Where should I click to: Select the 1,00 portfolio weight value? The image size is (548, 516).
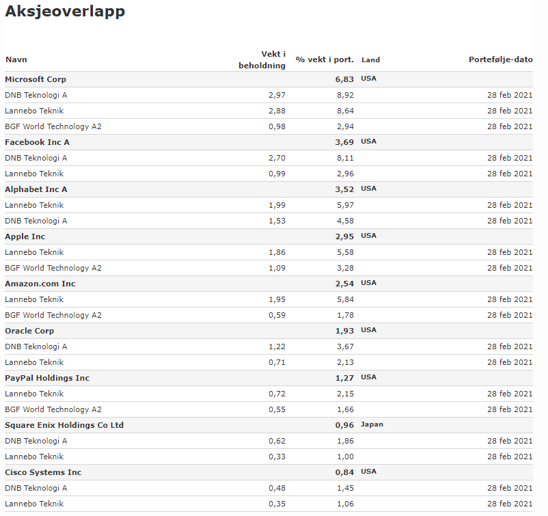point(345,457)
